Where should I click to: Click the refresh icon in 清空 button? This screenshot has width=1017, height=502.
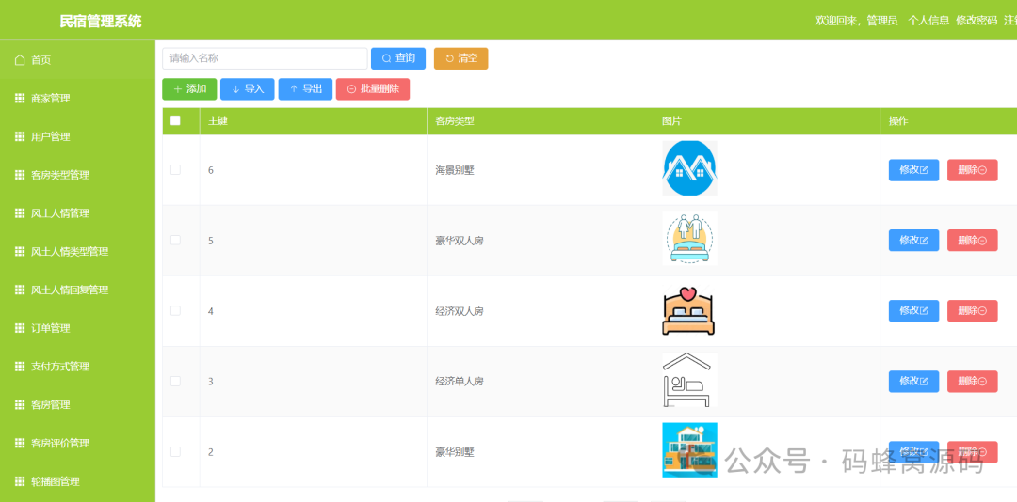[449, 58]
